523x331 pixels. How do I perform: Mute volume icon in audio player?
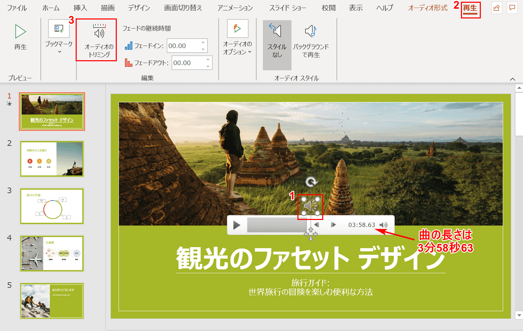[384, 225]
